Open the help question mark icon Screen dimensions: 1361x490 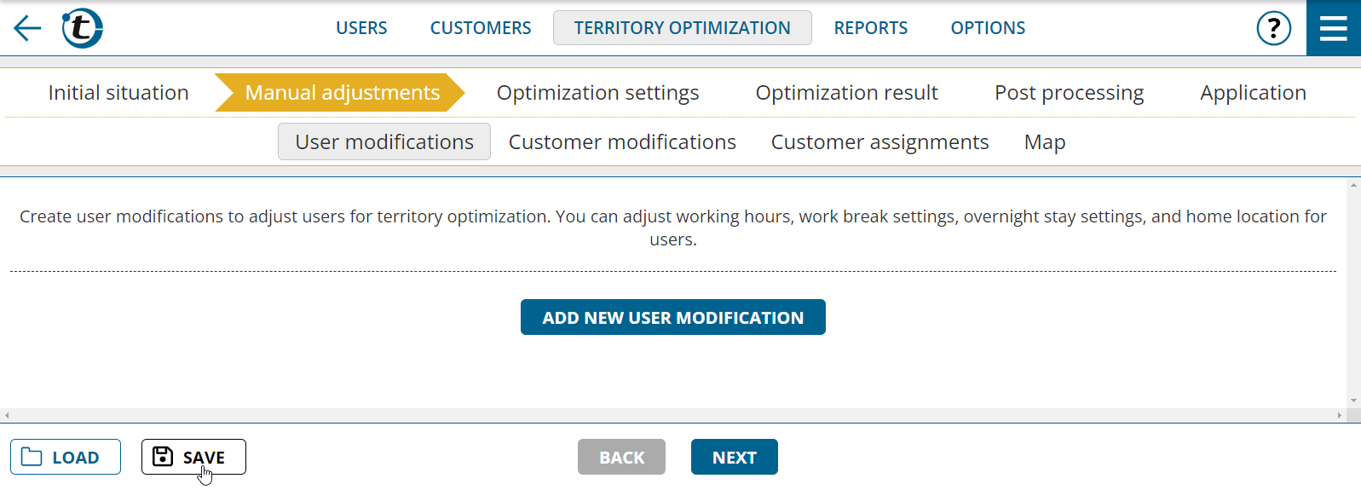[1273, 28]
